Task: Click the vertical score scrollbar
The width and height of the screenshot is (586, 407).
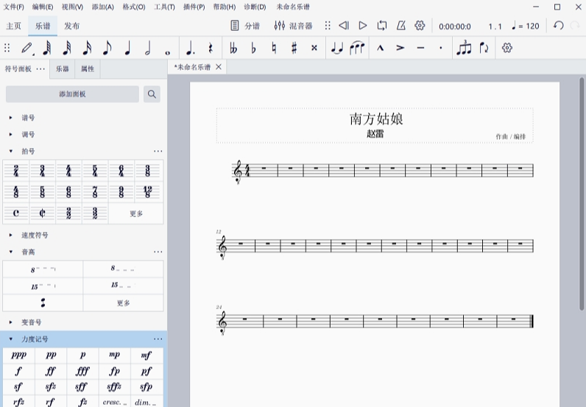Action: pyautogui.click(x=582, y=194)
